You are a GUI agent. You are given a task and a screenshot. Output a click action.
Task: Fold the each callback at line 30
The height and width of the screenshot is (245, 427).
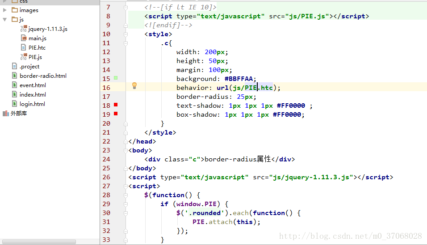126,213
